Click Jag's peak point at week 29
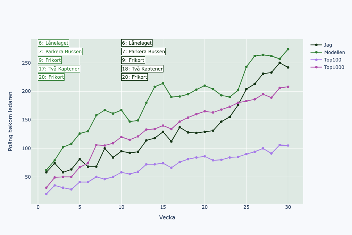The width and height of the screenshot is (352, 235). (x=280, y=63)
